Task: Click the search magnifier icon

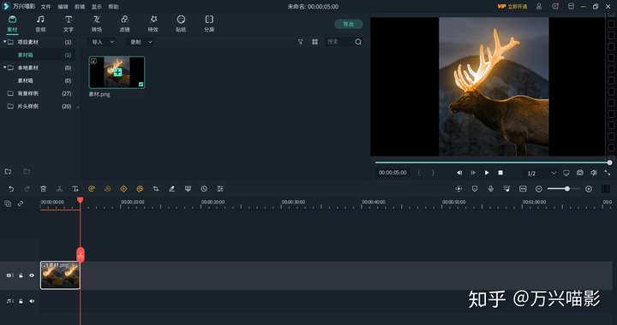Action: (358, 42)
